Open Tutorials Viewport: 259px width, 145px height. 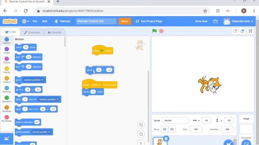tap(62, 21)
